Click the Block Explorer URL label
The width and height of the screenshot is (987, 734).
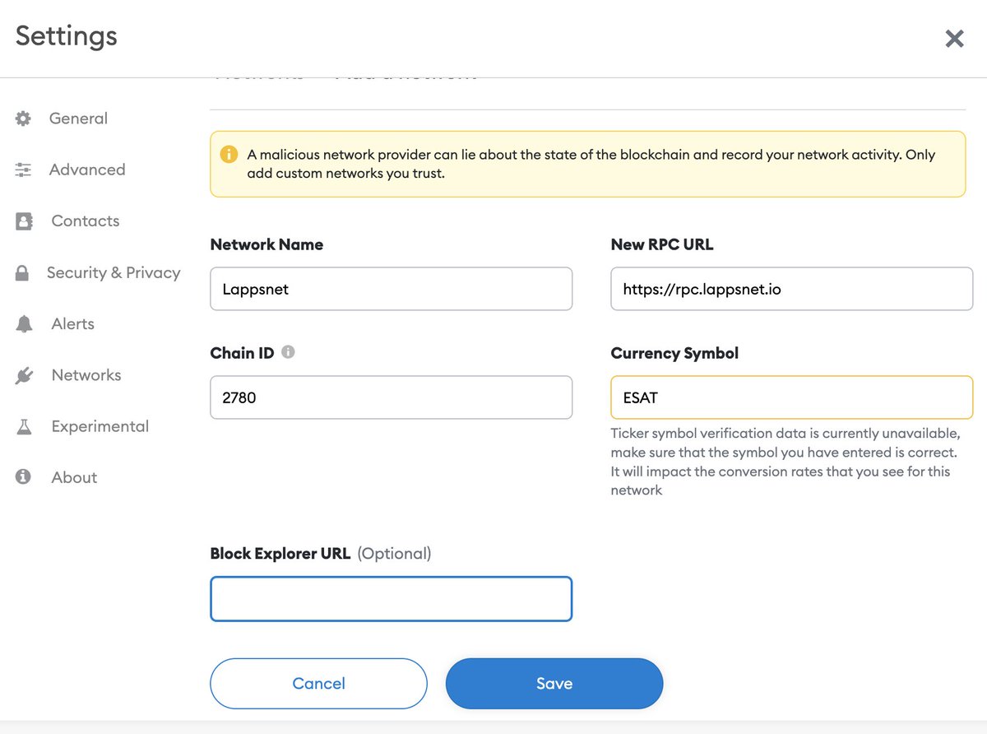coord(280,554)
